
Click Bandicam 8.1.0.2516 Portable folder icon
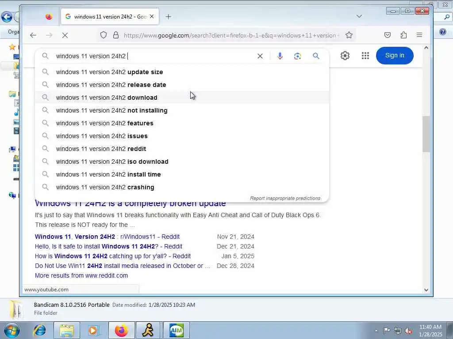pyautogui.click(x=16, y=310)
